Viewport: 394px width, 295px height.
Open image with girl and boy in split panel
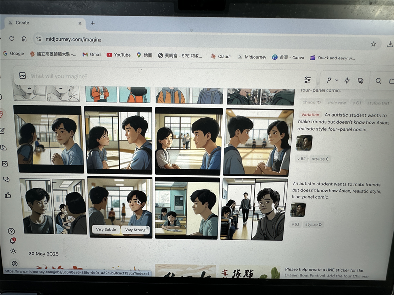[118, 140]
